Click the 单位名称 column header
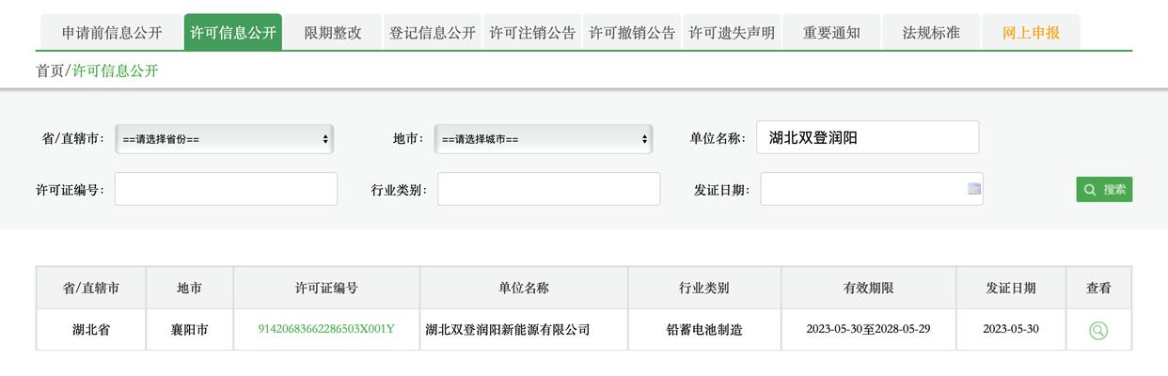1168x376 pixels. click(524, 288)
